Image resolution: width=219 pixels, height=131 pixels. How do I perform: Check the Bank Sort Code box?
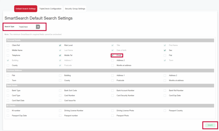pyautogui.click(x=60, y=90)
